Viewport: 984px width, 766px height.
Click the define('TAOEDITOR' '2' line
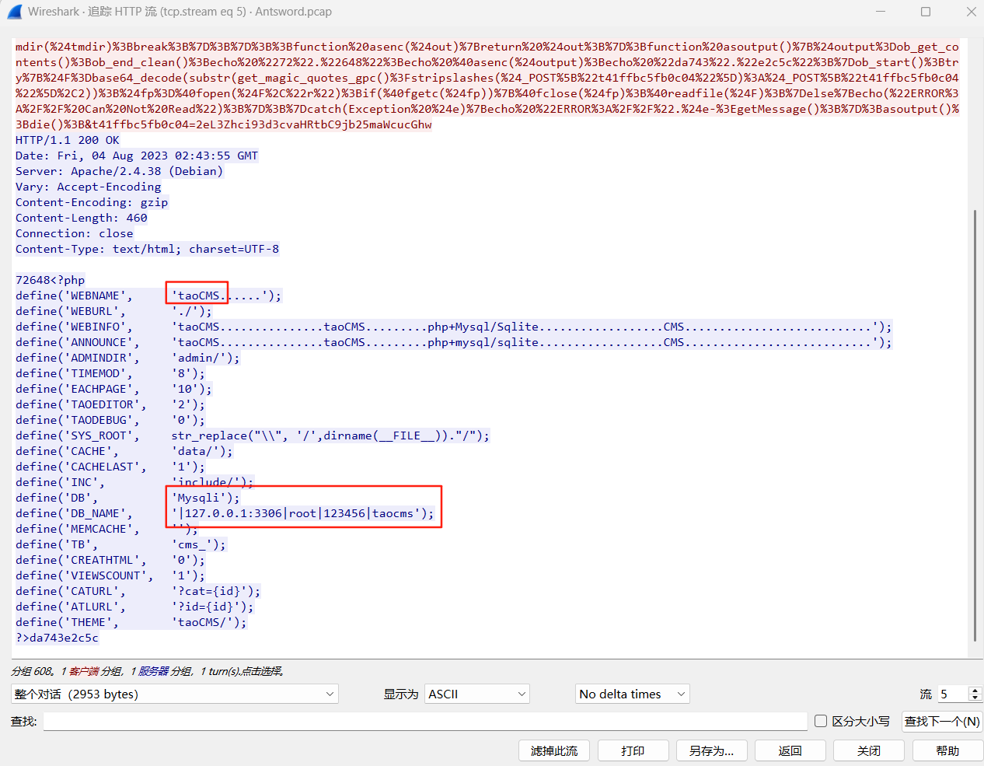[x=110, y=404]
